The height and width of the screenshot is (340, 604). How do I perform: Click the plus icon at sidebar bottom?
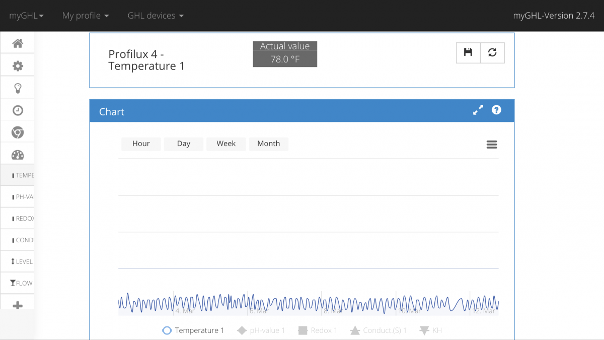coord(18,305)
